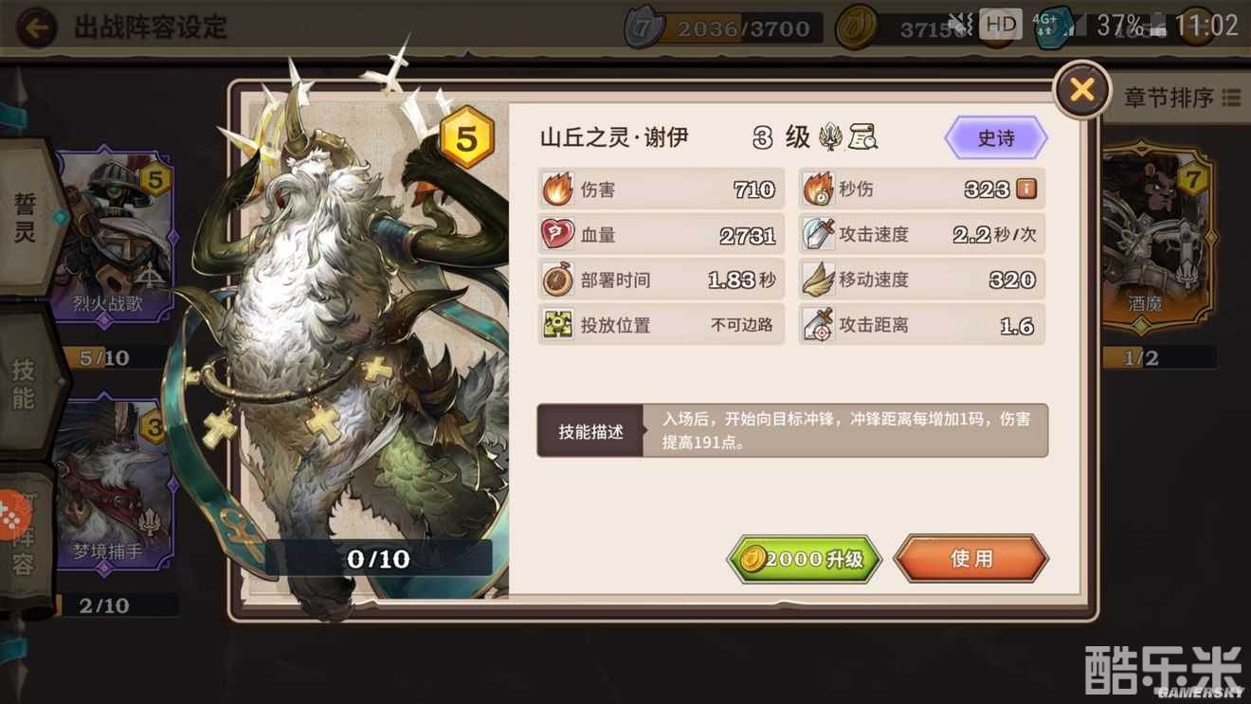
Task: Close the 山丘之灵·谢伊 detail panel
Action: pos(1081,90)
